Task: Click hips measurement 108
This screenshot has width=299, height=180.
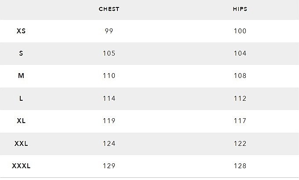Action: point(240,76)
